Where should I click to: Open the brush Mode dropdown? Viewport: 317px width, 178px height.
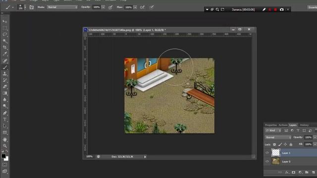[x=62, y=7]
